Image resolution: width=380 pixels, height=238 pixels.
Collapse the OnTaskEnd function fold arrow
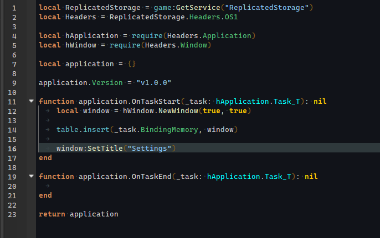(x=31, y=177)
